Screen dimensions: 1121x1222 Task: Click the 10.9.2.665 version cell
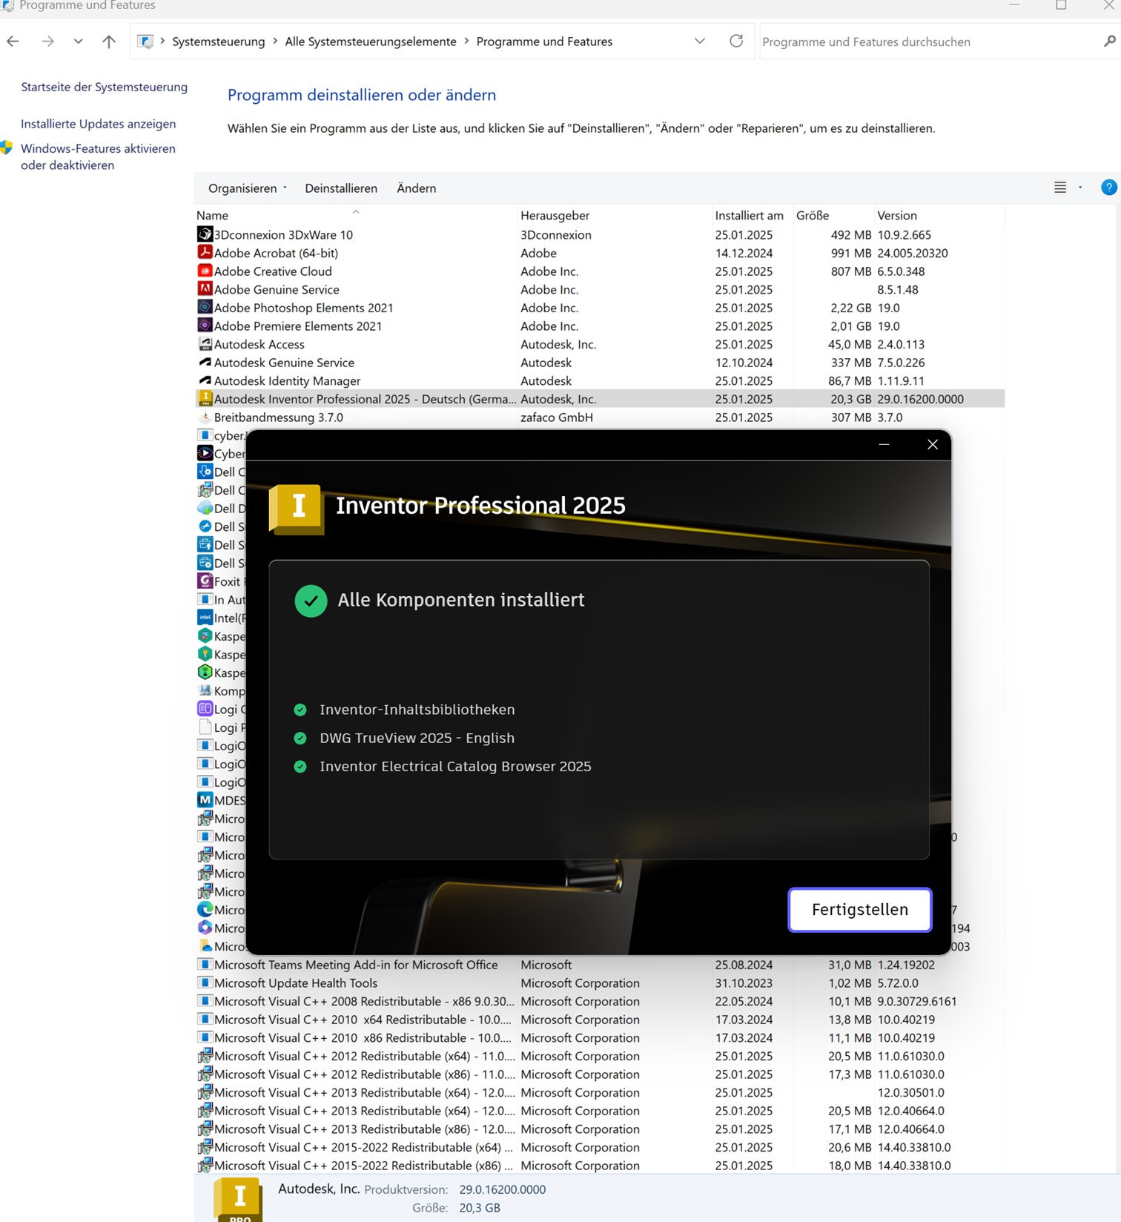click(904, 234)
